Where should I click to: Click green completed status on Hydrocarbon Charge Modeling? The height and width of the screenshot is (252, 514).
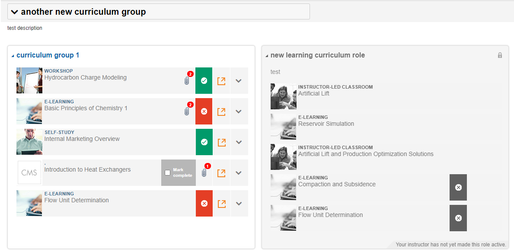204,80
